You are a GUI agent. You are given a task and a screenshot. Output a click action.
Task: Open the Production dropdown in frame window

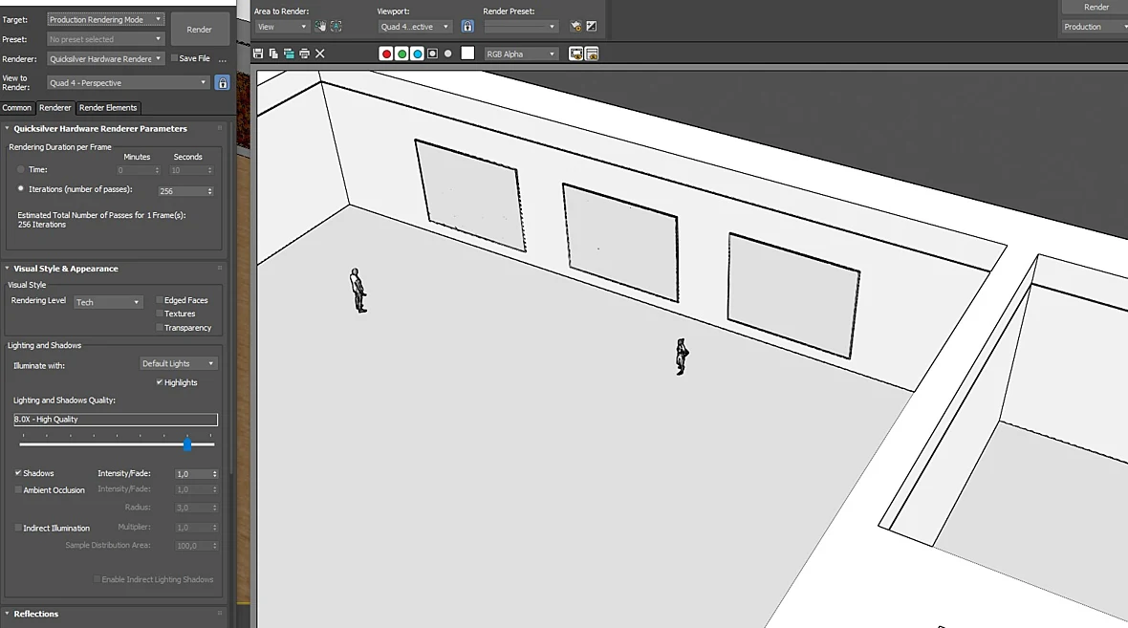point(1095,27)
